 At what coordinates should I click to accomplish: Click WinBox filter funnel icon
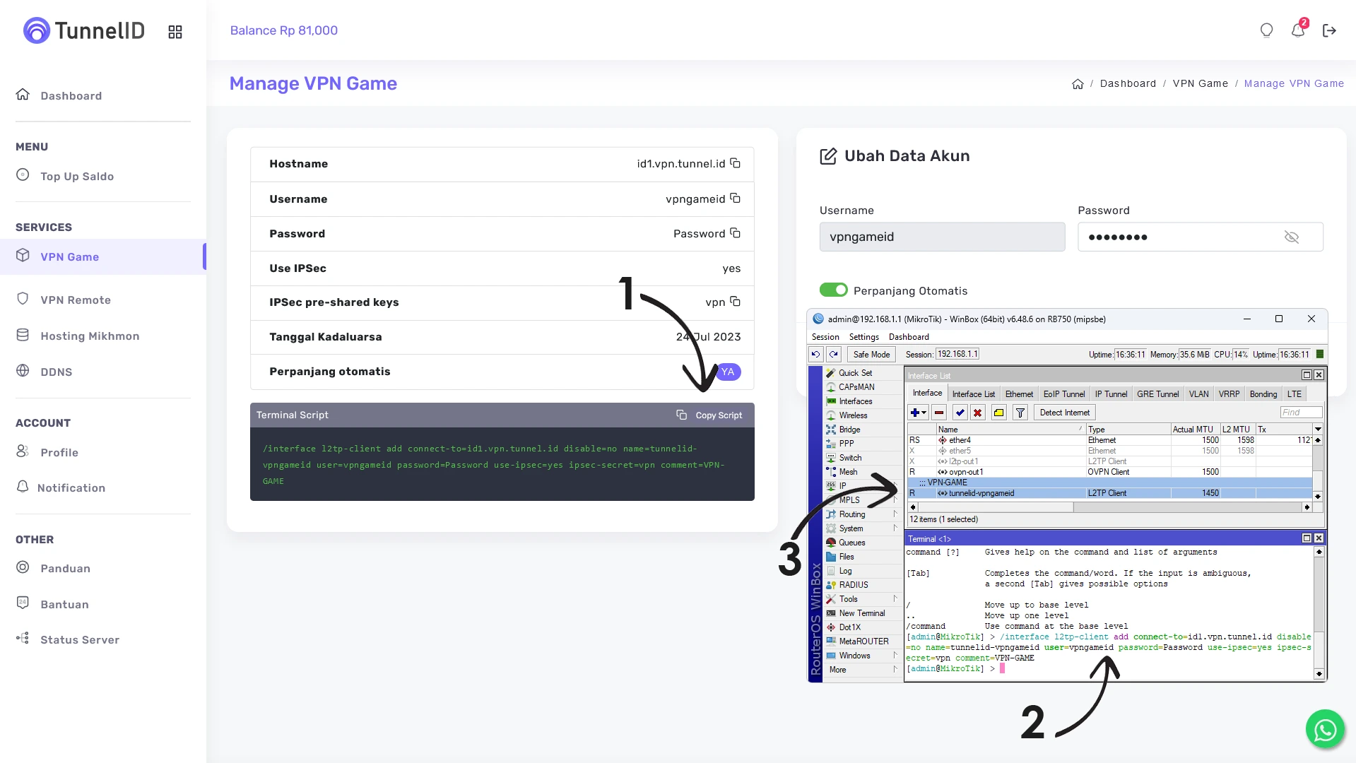pos(1020,413)
